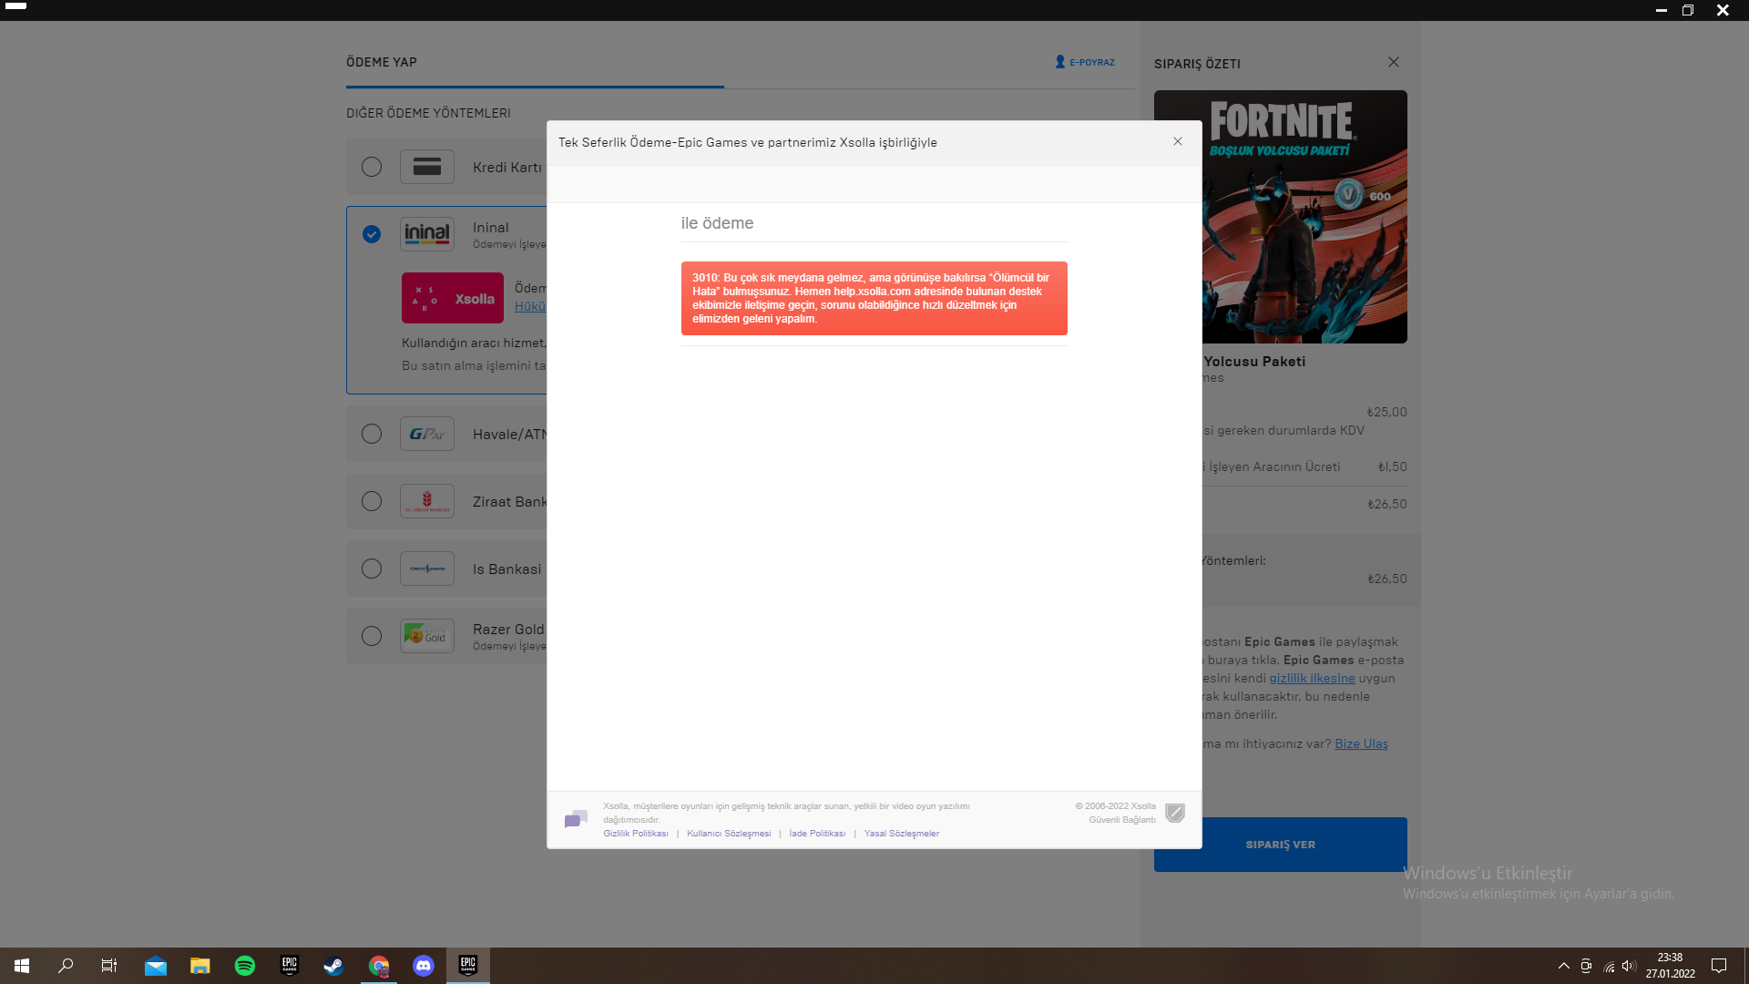Open the İade Politikası link

(x=817, y=834)
